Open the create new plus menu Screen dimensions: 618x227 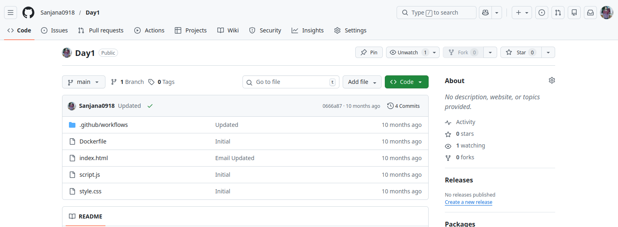[522, 13]
